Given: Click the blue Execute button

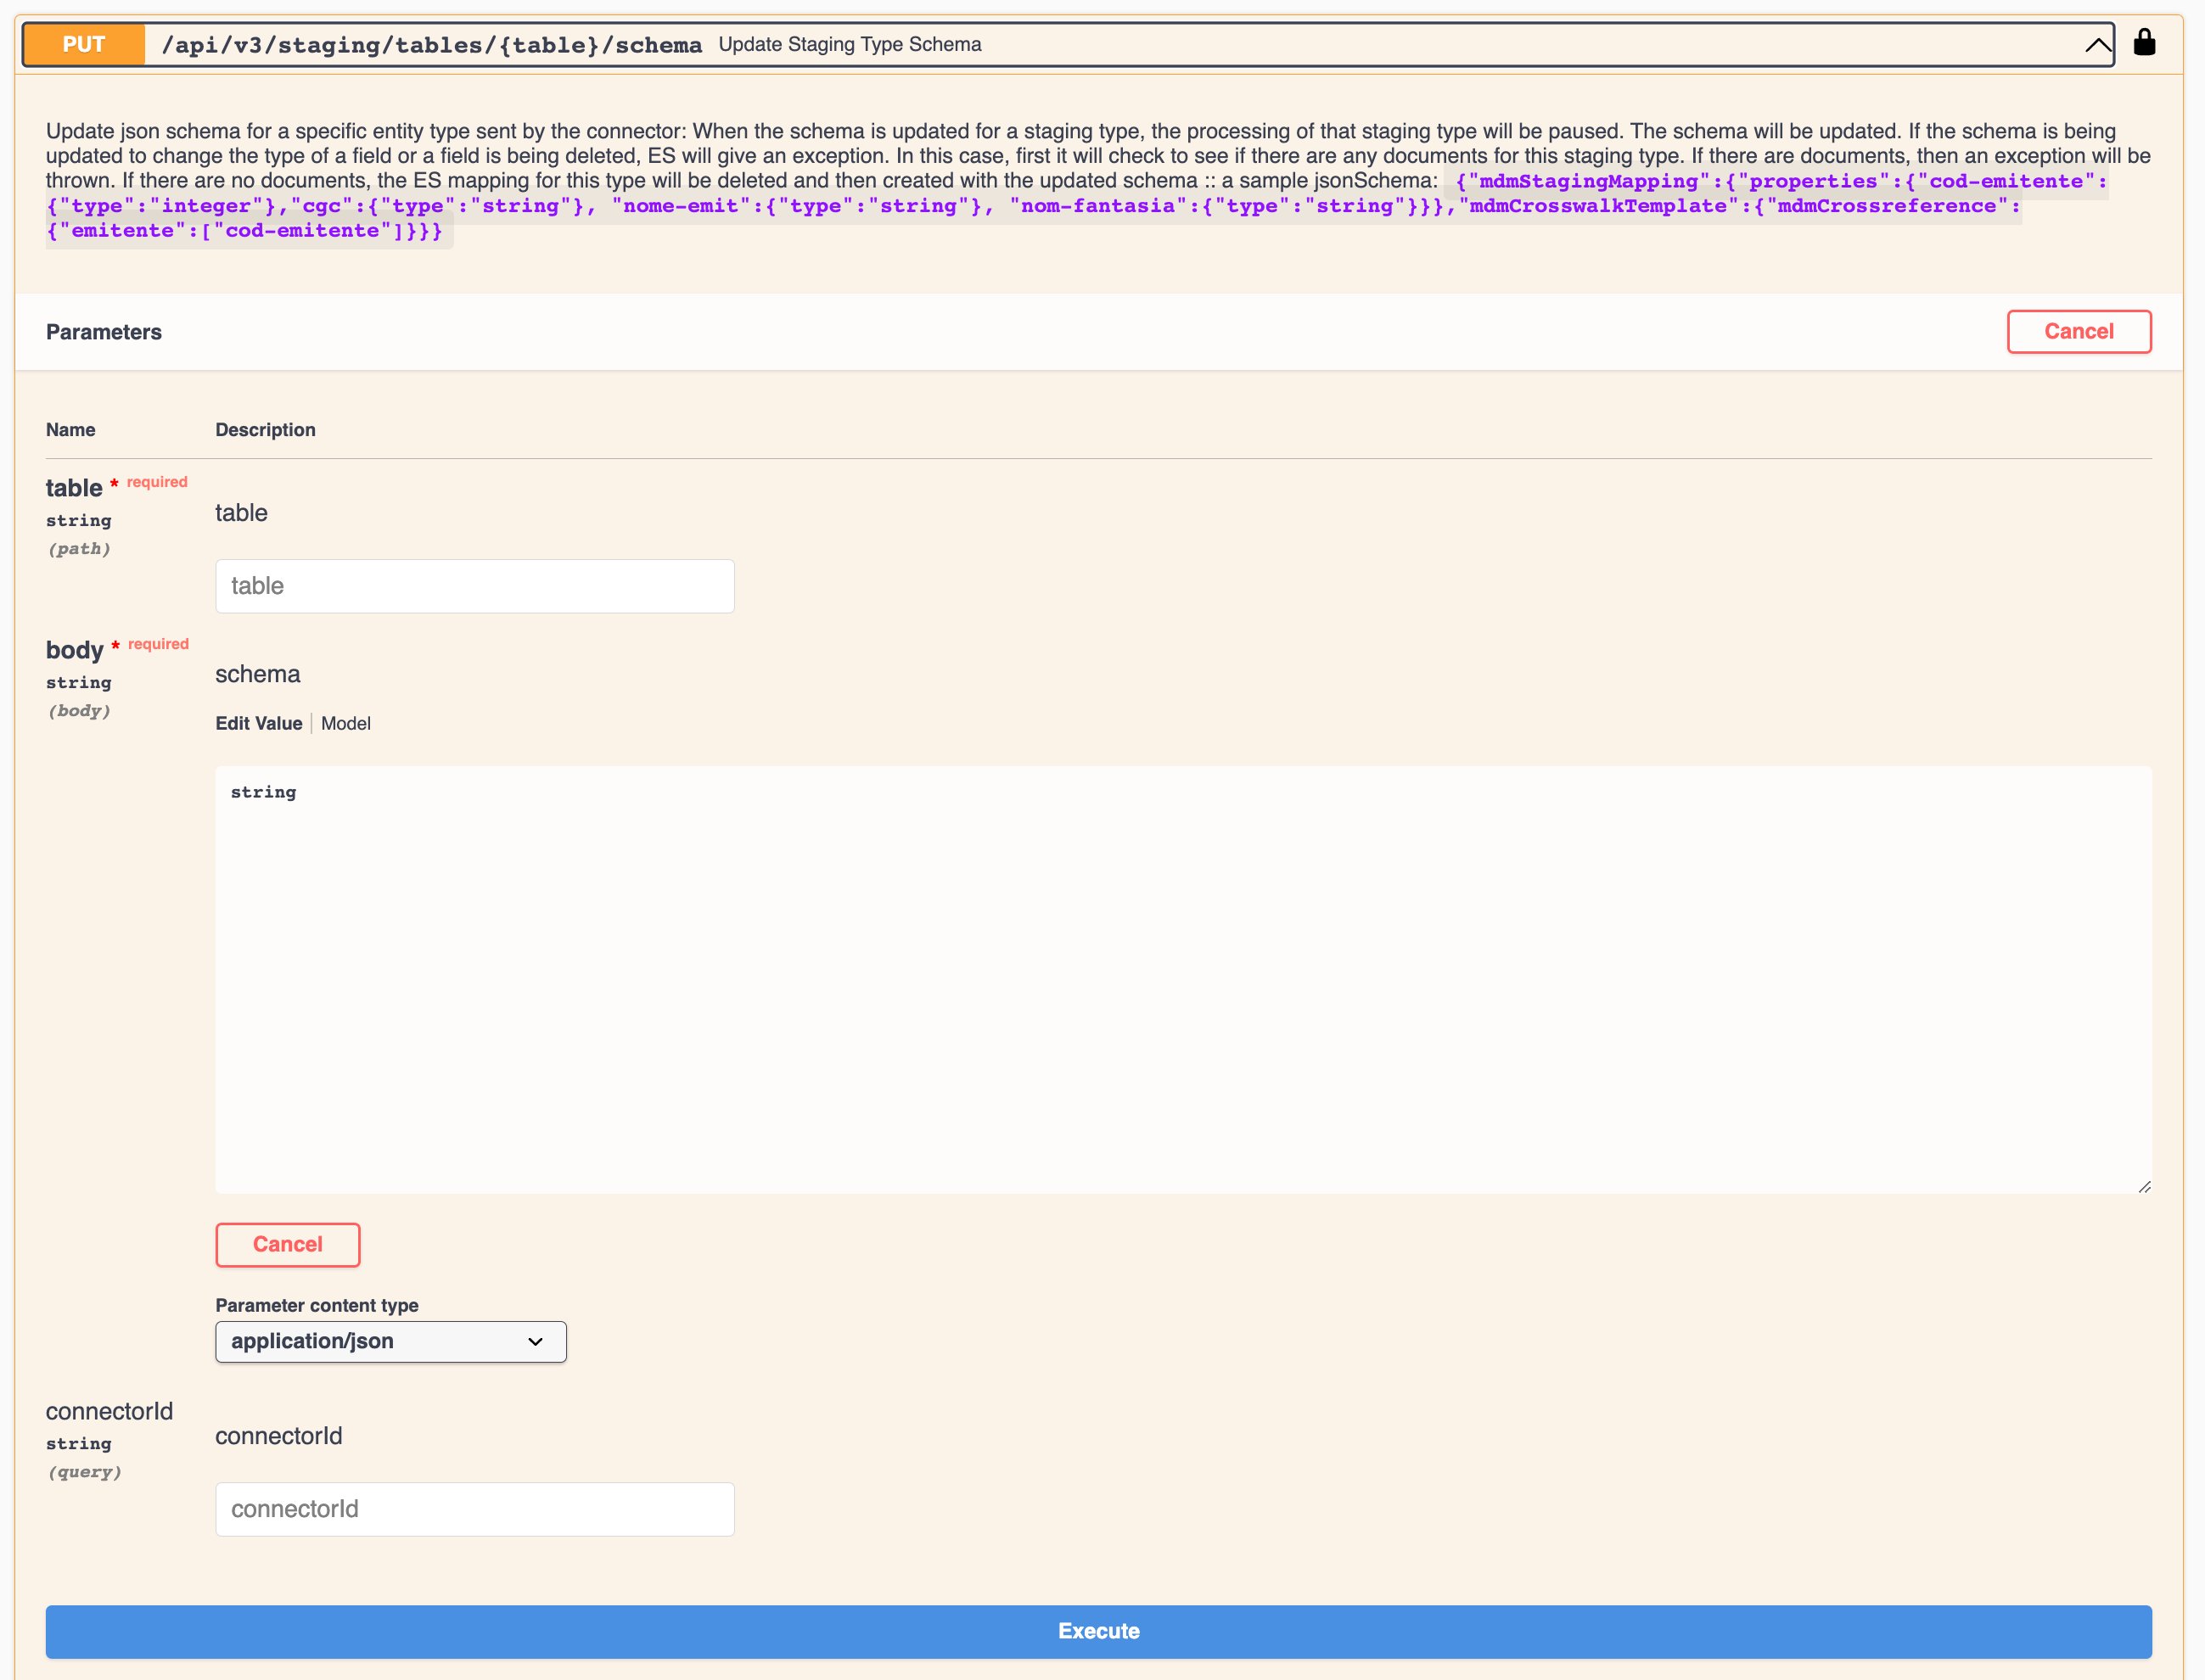Looking at the screenshot, I should (1098, 1631).
